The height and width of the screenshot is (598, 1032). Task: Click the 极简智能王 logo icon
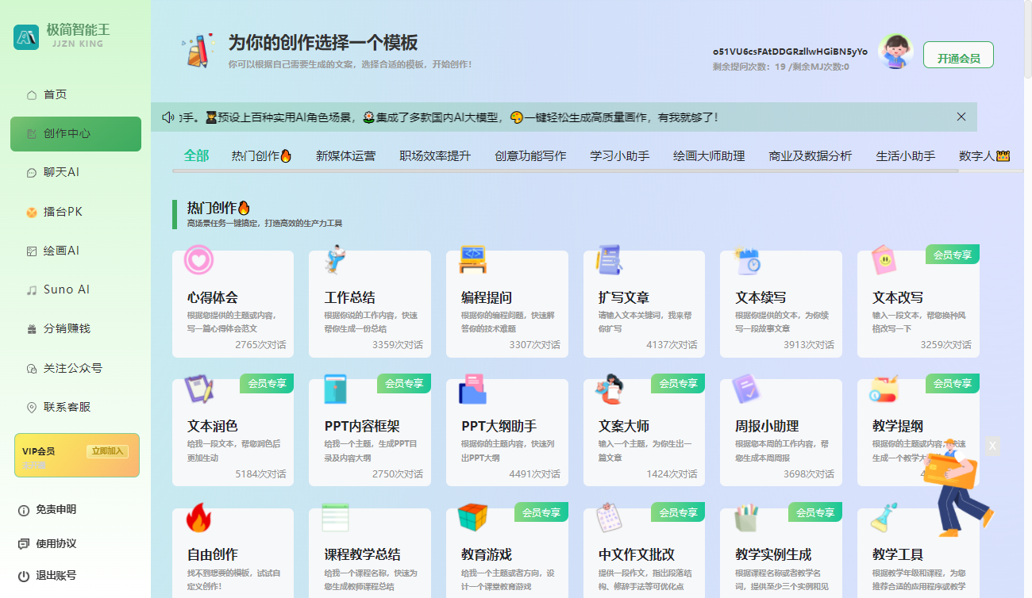[x=26, y=36]
